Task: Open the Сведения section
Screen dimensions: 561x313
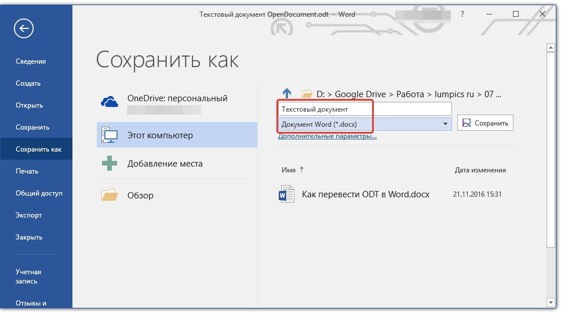Action: (31, 61)
